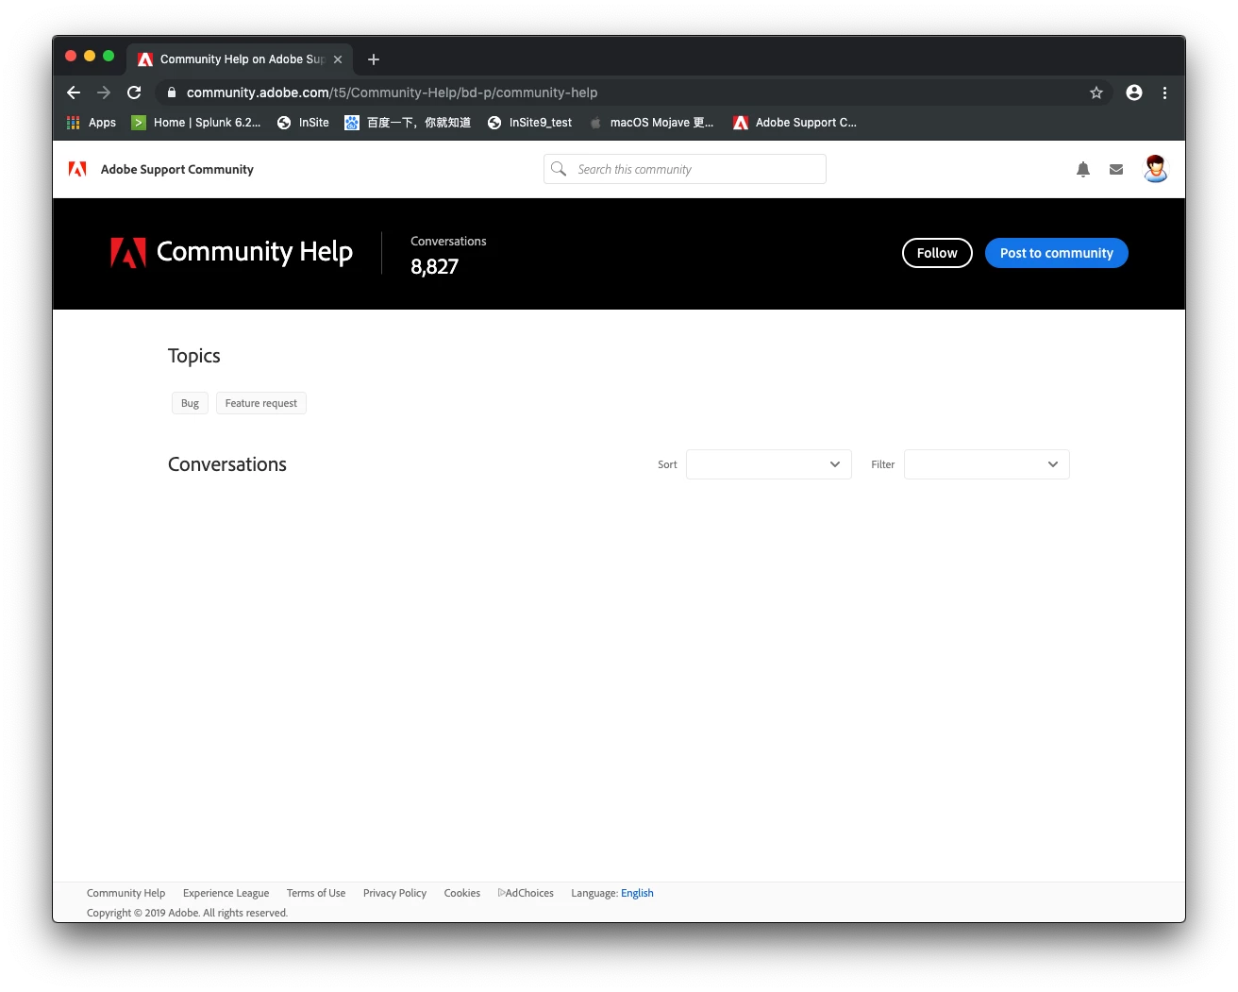This screenshot has height=992, width=1238.
Task: Open Community Help footer link
Action: [125, 893]
